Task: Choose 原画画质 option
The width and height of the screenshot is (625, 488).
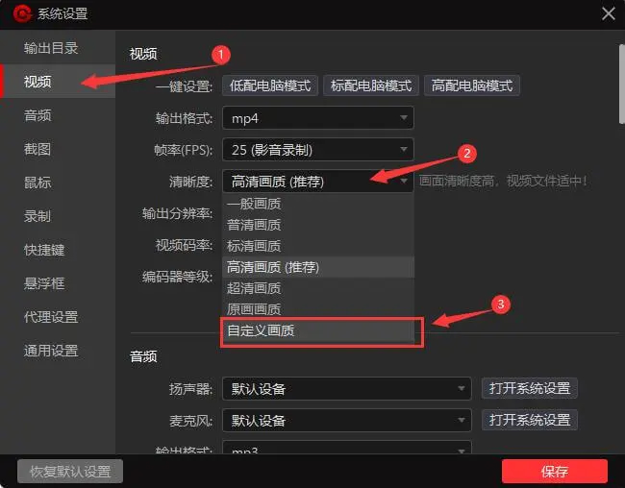Action: click(318, 309)
